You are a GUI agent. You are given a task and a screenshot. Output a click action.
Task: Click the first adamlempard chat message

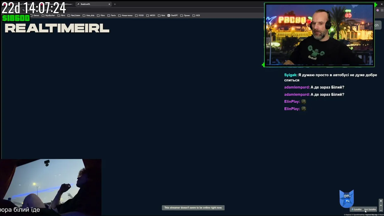pyautogui.click(x=314, y=87)
